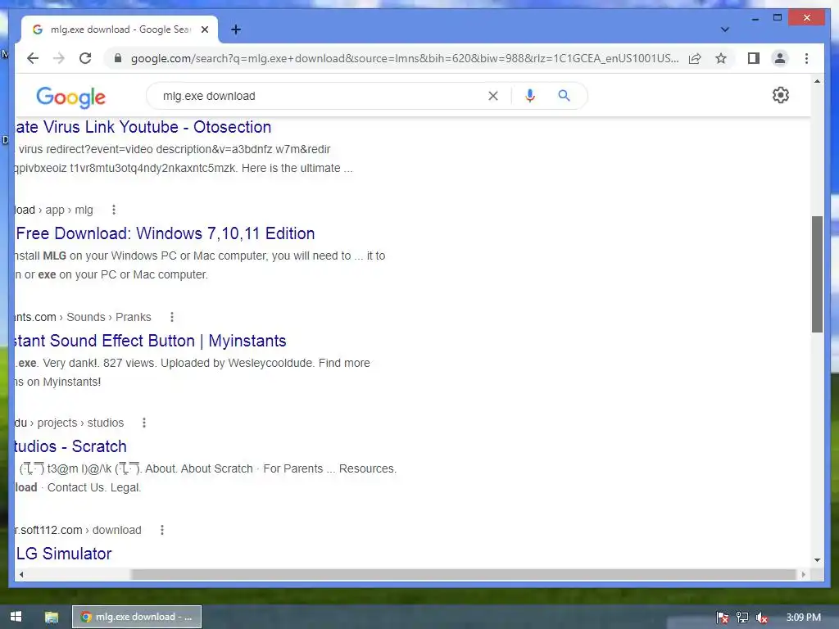Open options menu beside Sounds › Pranks breadcrumb
This screenshot has height=629, width=839.
tap(172, 317)
